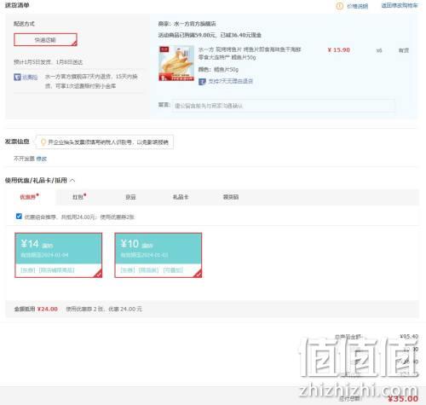Click the checkmark corner on ¥14 coupon
Image resolution: width=426 pixels, height=405 pixels.
[x=98, y=274]
